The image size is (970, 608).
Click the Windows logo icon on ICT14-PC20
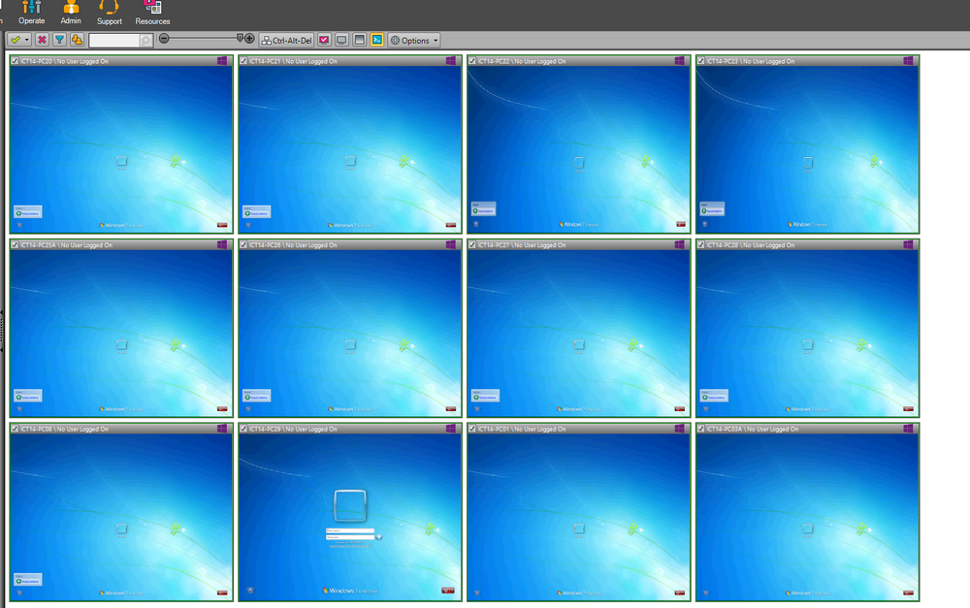click(x=222, y=61)
